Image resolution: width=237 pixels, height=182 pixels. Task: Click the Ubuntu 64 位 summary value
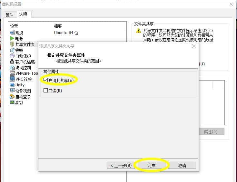tap(66, 33)
